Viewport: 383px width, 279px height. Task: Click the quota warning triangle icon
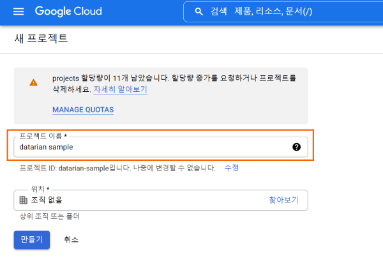[x=33, y=83]
